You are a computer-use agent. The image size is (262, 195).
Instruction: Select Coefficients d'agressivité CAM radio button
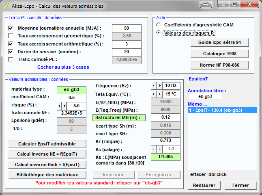pos(158,25)
